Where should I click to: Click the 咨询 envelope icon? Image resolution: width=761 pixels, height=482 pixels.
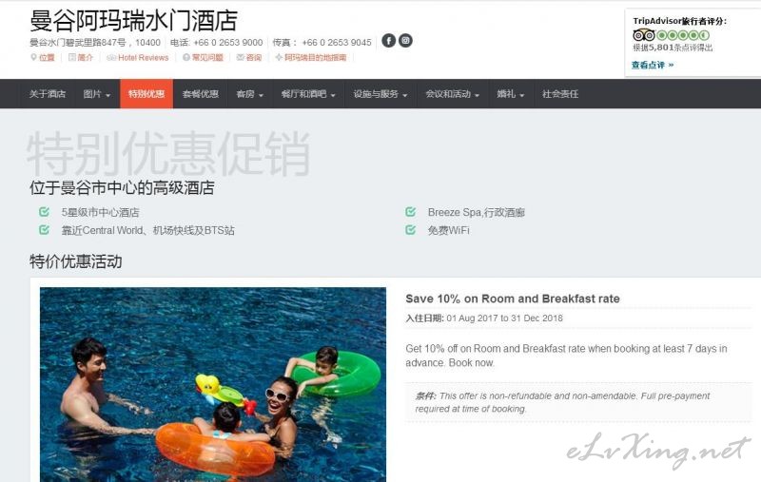(240, 57)
